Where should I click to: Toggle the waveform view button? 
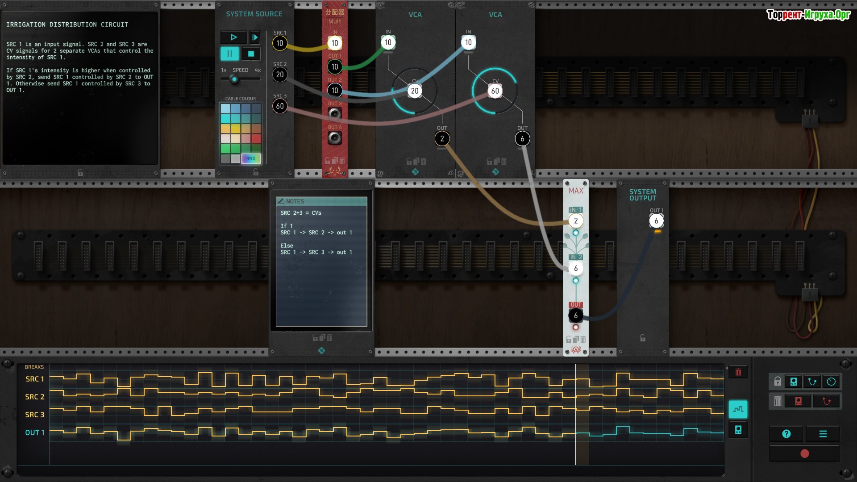click(738, 409)
